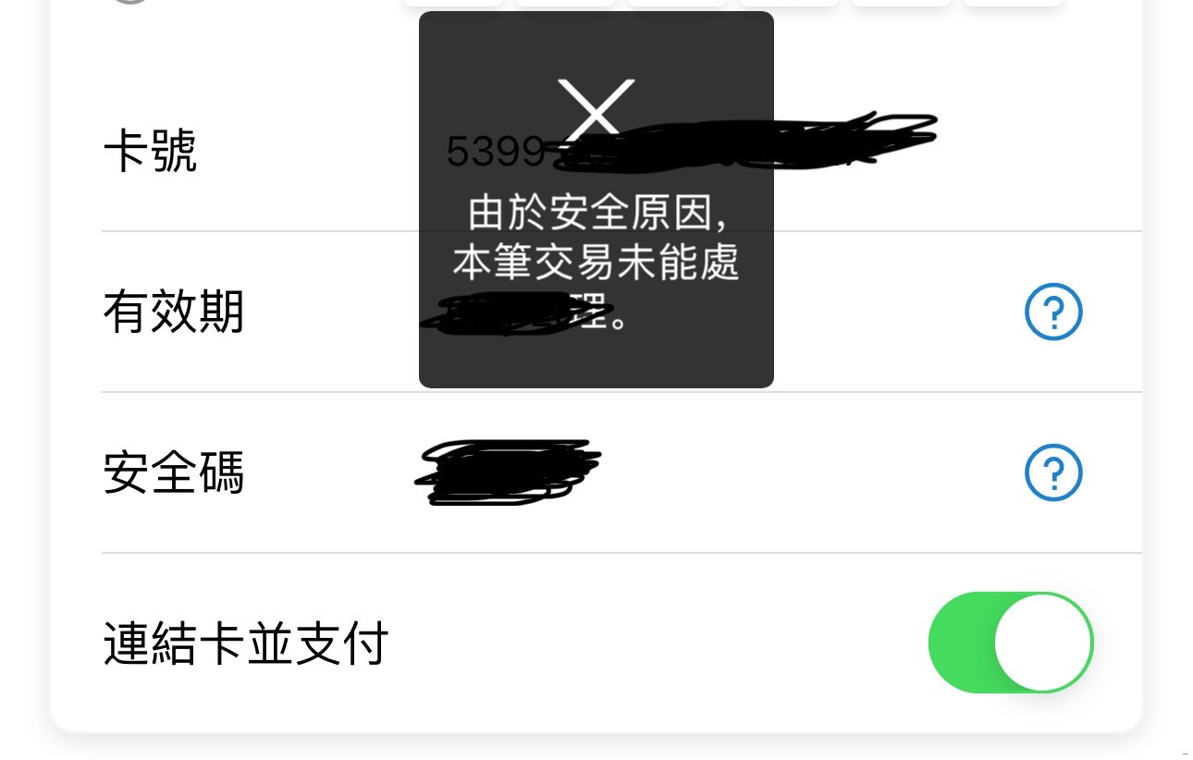The height and width of the screenshot is (760, 1193).
Task: Tap the 有效期 label
Action: (x=174, y=313)
